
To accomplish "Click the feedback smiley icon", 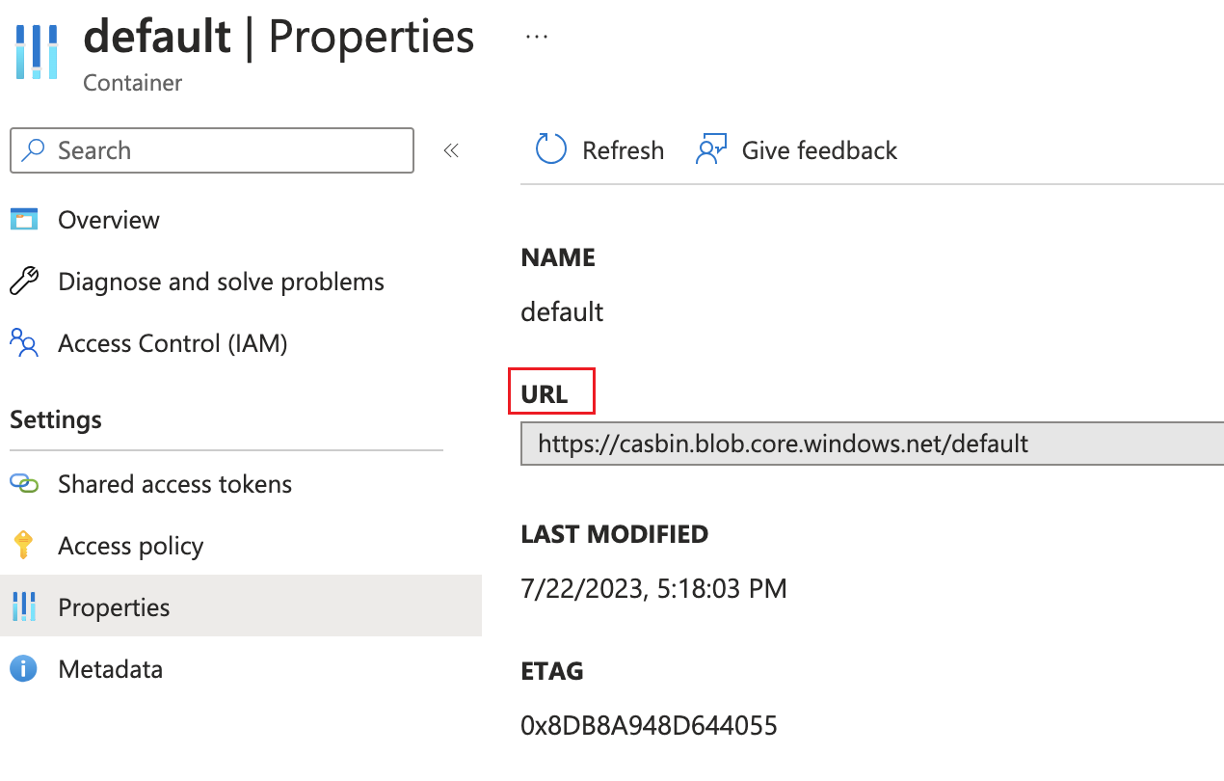I will [x=710, y=149].
